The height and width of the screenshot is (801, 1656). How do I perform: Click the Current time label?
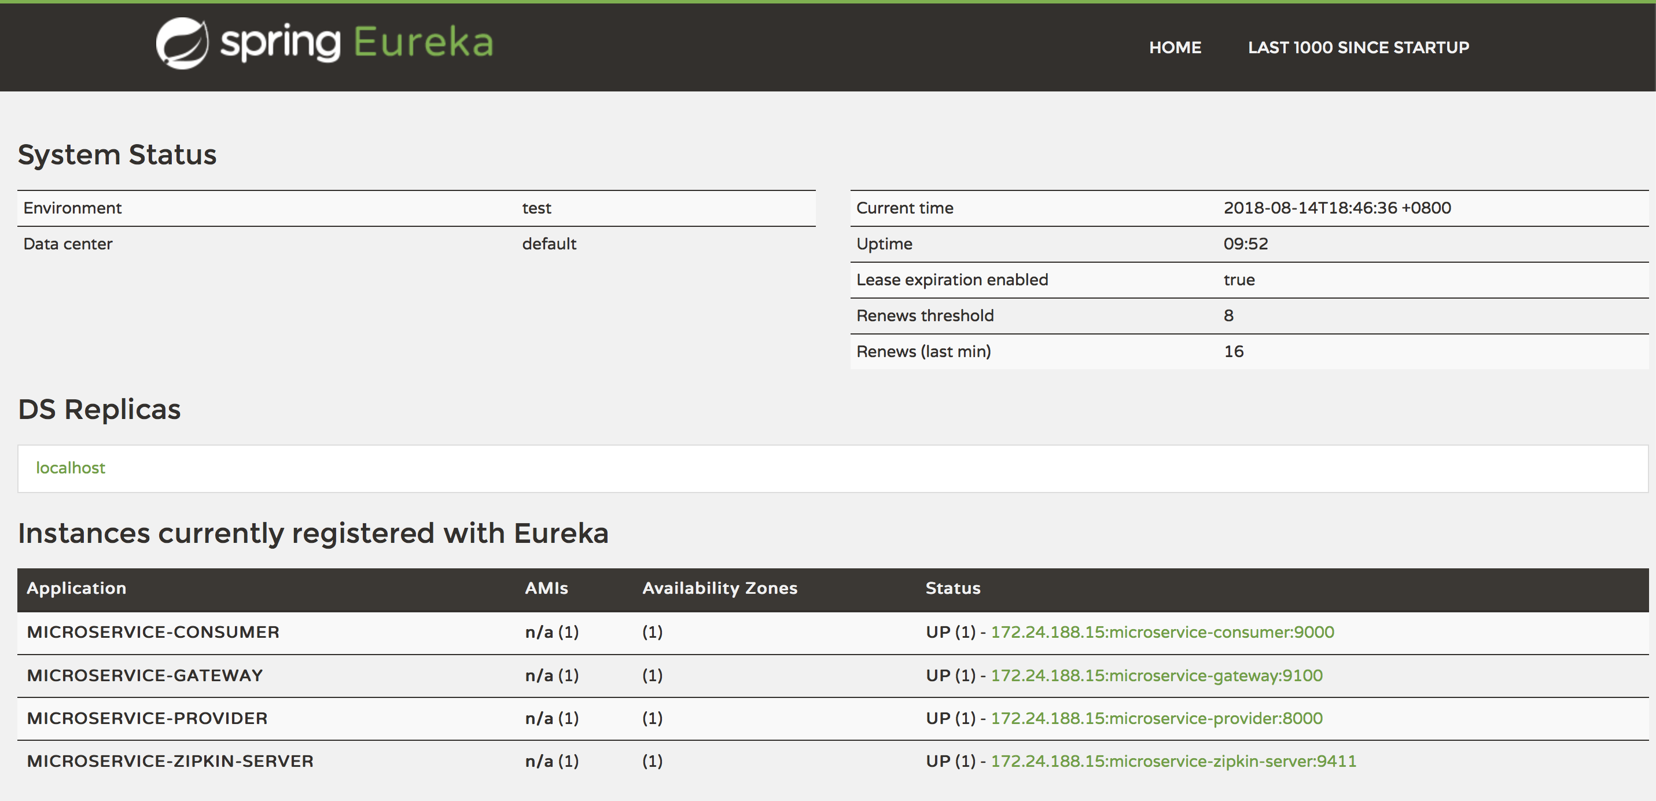click(904, 208)
